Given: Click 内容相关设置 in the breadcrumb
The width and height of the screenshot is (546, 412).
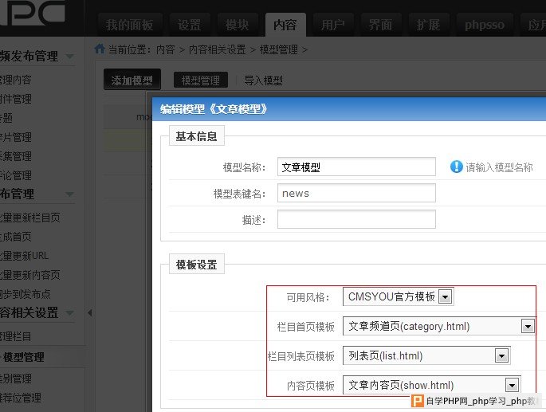Looking at the screenshot, I should (218, 49).
